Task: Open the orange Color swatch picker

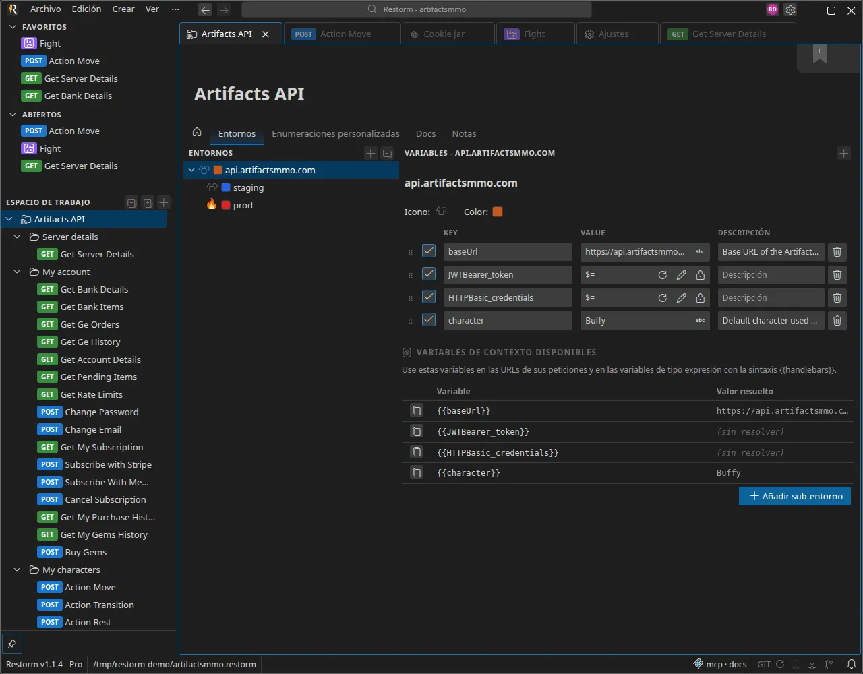Action: [x=498, y=212]
